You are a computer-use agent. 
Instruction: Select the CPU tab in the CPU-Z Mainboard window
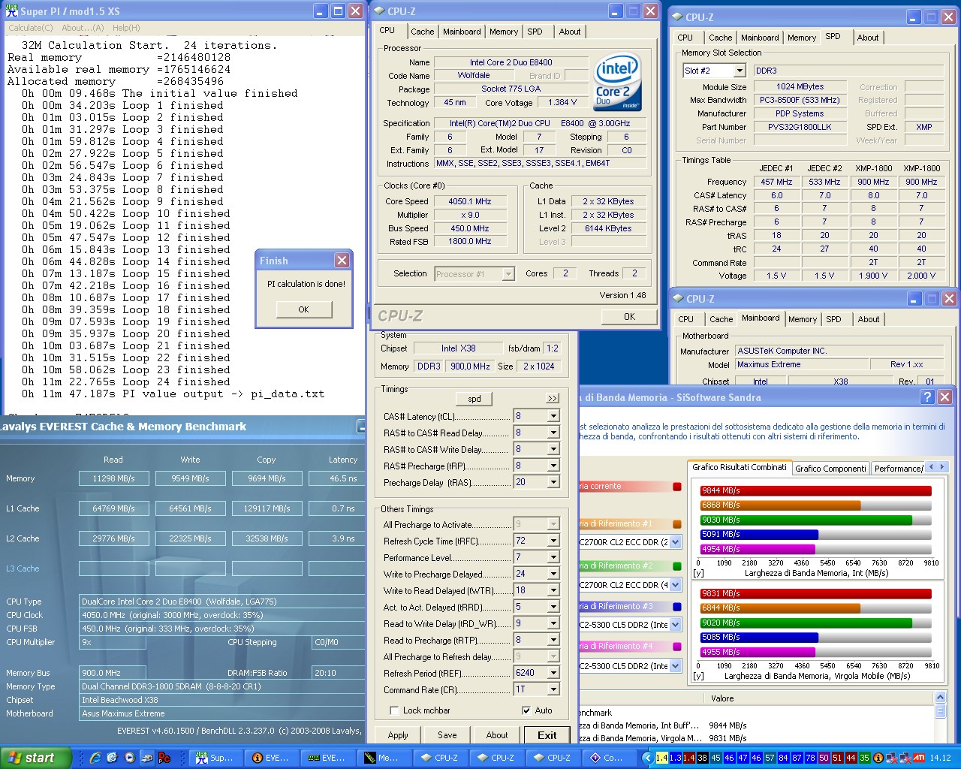pos(686,319)
